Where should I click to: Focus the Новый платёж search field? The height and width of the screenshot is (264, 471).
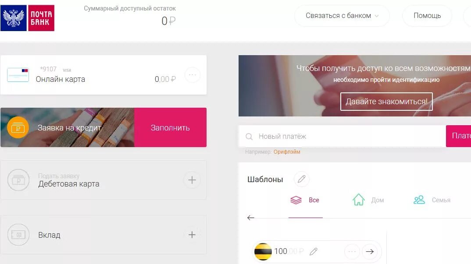[342, 136]
